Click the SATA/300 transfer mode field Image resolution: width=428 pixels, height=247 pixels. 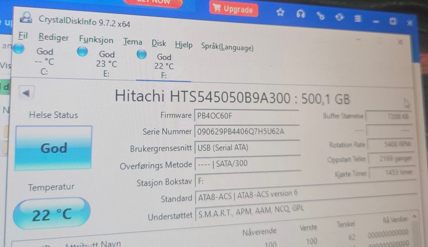pos(248,163)
